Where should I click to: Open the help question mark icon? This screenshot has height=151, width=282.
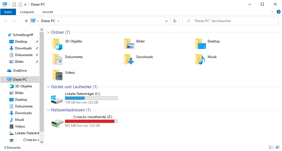tap(278, 12)
